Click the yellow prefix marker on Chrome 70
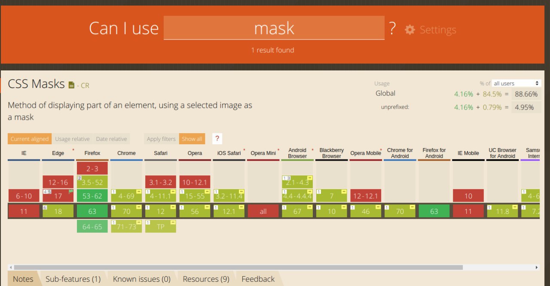The width and height of the screenshot is (550, 286). 139,207
